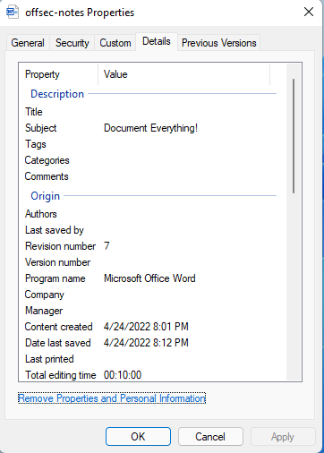Open the Previous Versions tab
This screenshot has height=453, width=324.
point(219,43)
